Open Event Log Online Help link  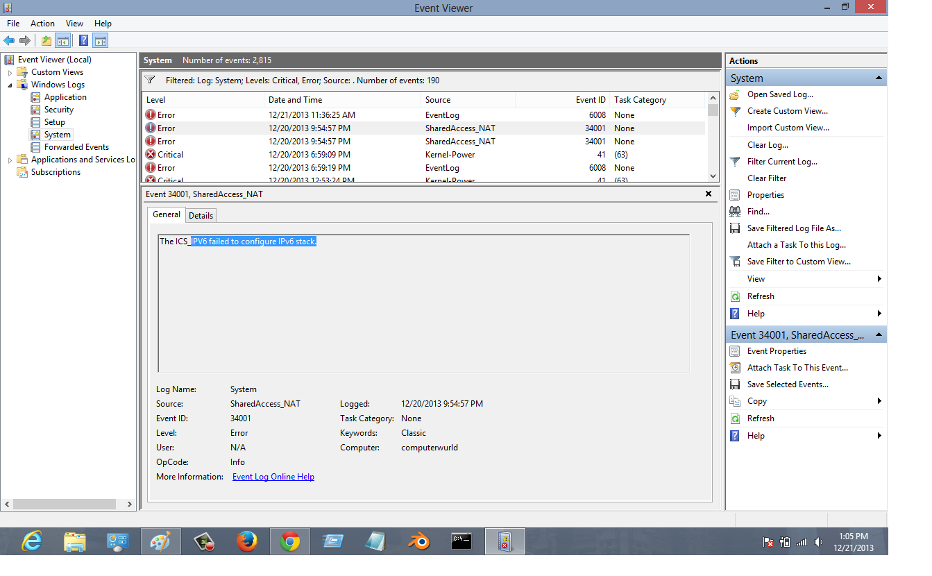pos(273,476)
